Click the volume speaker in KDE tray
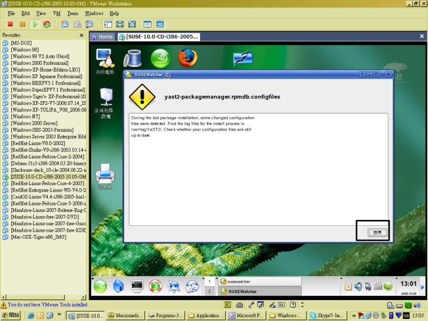Viewport: 428px width, 321px height. click(358, 286)
